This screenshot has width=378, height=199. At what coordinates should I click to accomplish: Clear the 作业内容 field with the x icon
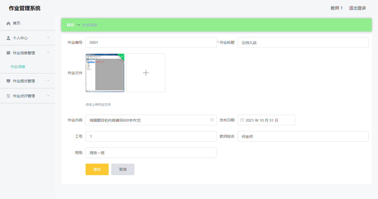212,120
